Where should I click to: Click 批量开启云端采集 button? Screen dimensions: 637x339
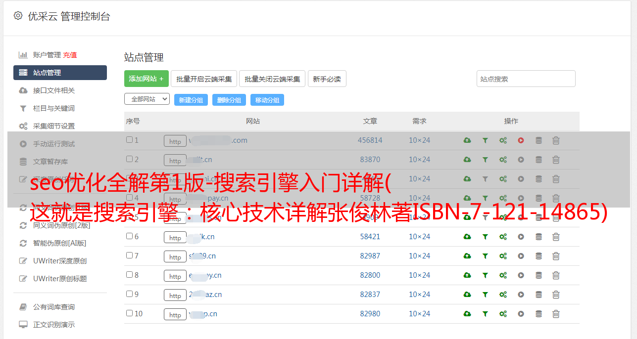(204, 79)
